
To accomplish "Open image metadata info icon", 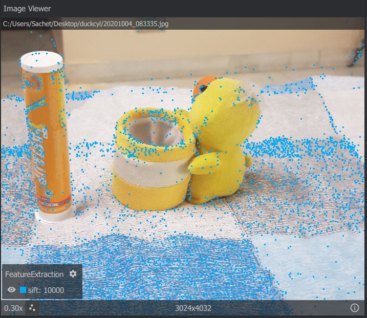I will [355, 308].
